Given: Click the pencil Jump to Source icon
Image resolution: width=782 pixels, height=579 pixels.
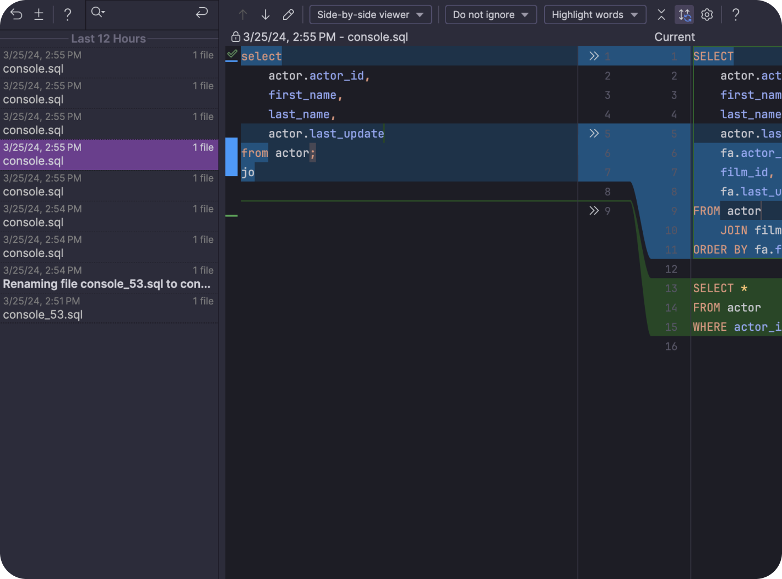Looking at the screenshot, I should (288, 15).
